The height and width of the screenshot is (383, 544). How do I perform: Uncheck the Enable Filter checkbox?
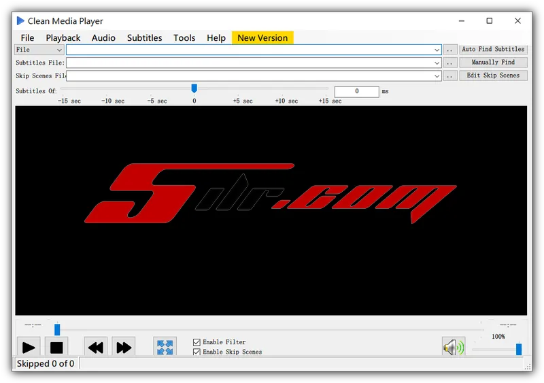click(197, 342)
